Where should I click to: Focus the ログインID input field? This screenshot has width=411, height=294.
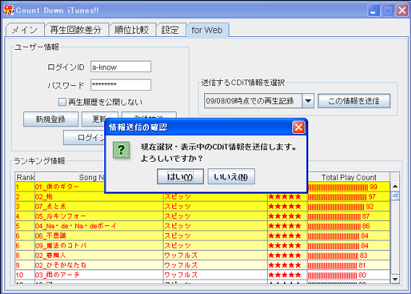tap(121, 66)
